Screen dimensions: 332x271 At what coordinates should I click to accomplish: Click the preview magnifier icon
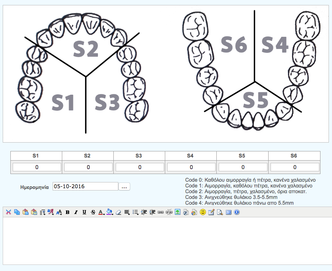point(220,212)
